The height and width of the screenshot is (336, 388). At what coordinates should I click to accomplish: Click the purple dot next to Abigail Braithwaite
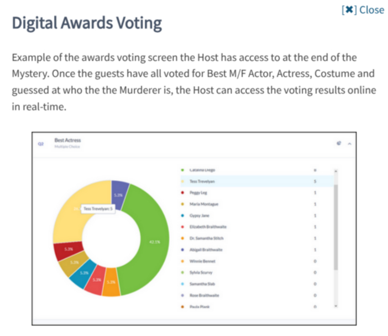[x=182, y=250]
